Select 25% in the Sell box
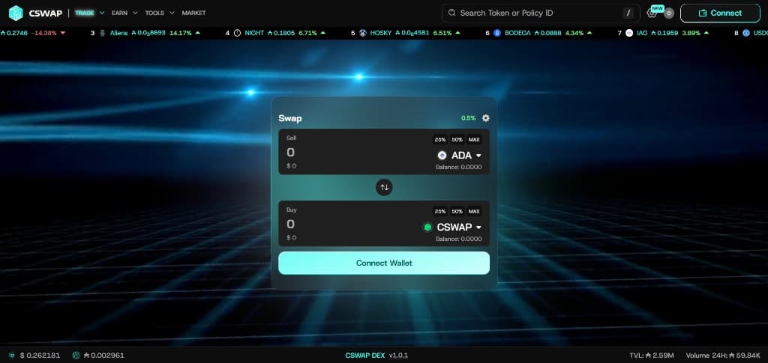 [439, 140]
